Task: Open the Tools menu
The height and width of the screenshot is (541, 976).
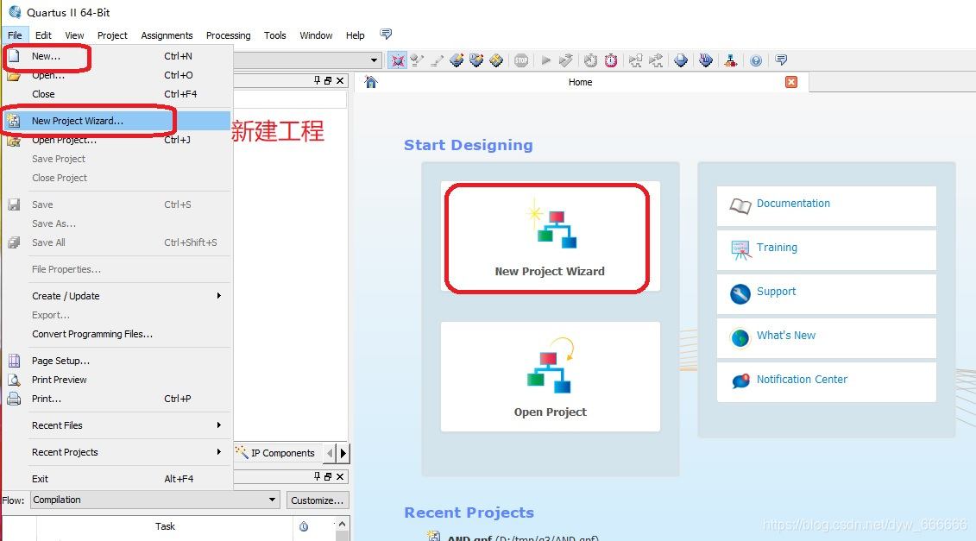Action: click(275, 35)
